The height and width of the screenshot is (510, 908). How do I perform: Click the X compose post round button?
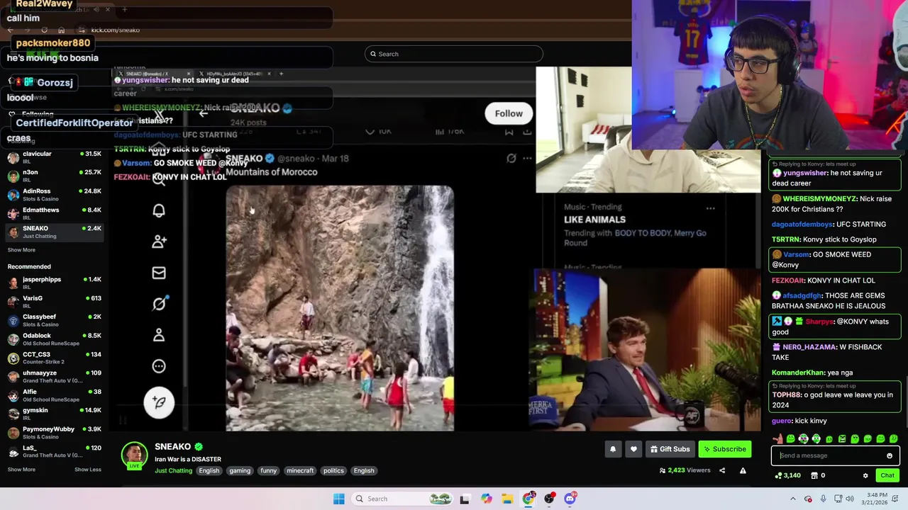[x=159, y=402]
